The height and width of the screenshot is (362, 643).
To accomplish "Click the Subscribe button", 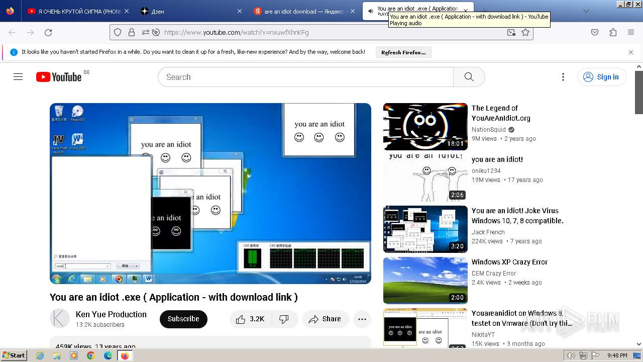I will tap(183, 319).
